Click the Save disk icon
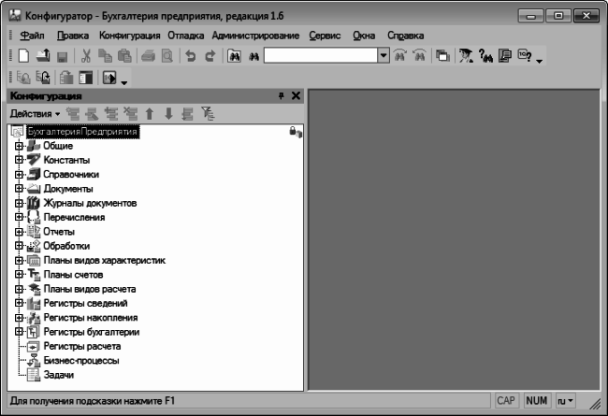608x416 pixels. (63, 57)
